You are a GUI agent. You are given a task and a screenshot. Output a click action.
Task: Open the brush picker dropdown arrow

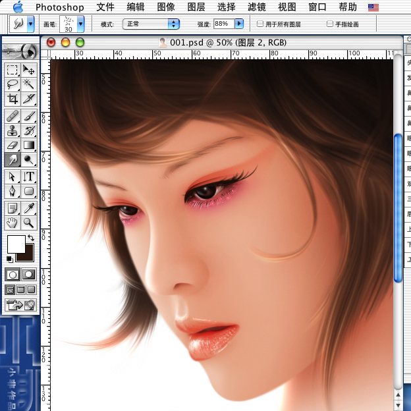coord(81,24)
